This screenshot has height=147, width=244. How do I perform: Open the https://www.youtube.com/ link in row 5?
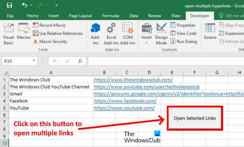point(124,108)
